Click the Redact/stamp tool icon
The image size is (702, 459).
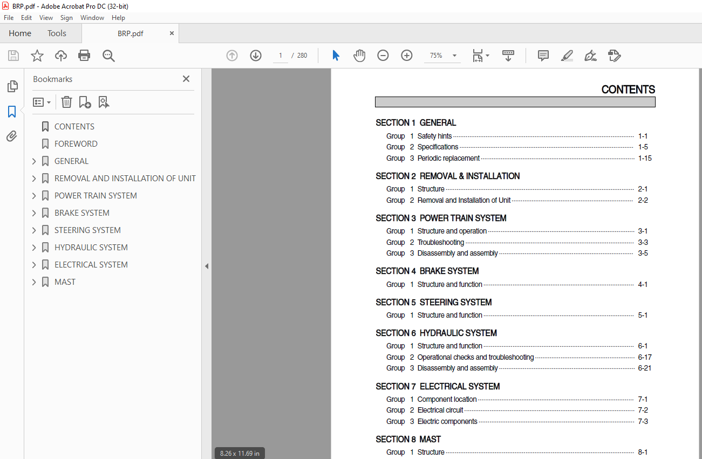[x=615, y=56]
